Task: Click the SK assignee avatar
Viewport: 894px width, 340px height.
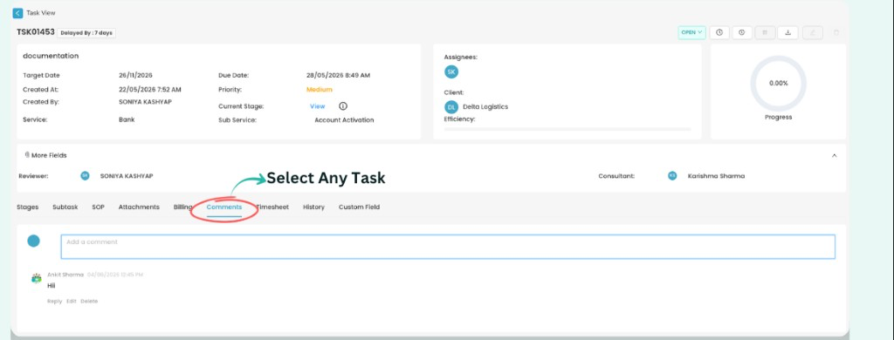Action: pyautogui.click(x=451, y=71)
